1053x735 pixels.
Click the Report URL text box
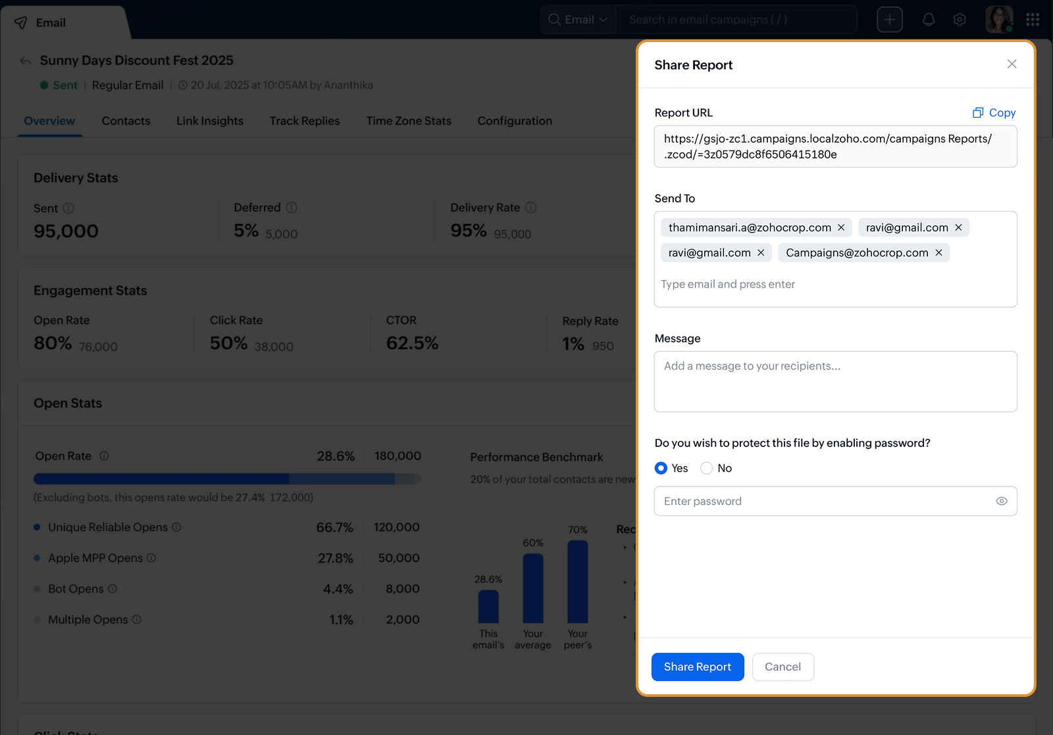click(x=836, y=147)
